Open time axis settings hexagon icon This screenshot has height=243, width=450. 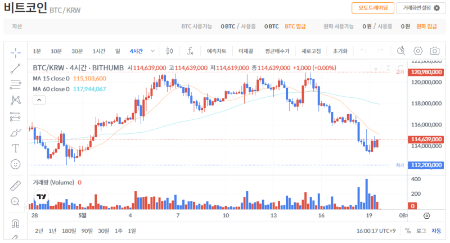(x=427, y=216)
